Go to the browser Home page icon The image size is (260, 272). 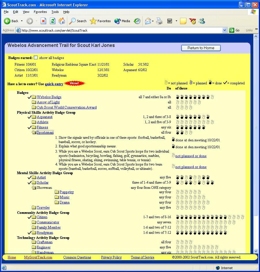click(x=62, y=21)
